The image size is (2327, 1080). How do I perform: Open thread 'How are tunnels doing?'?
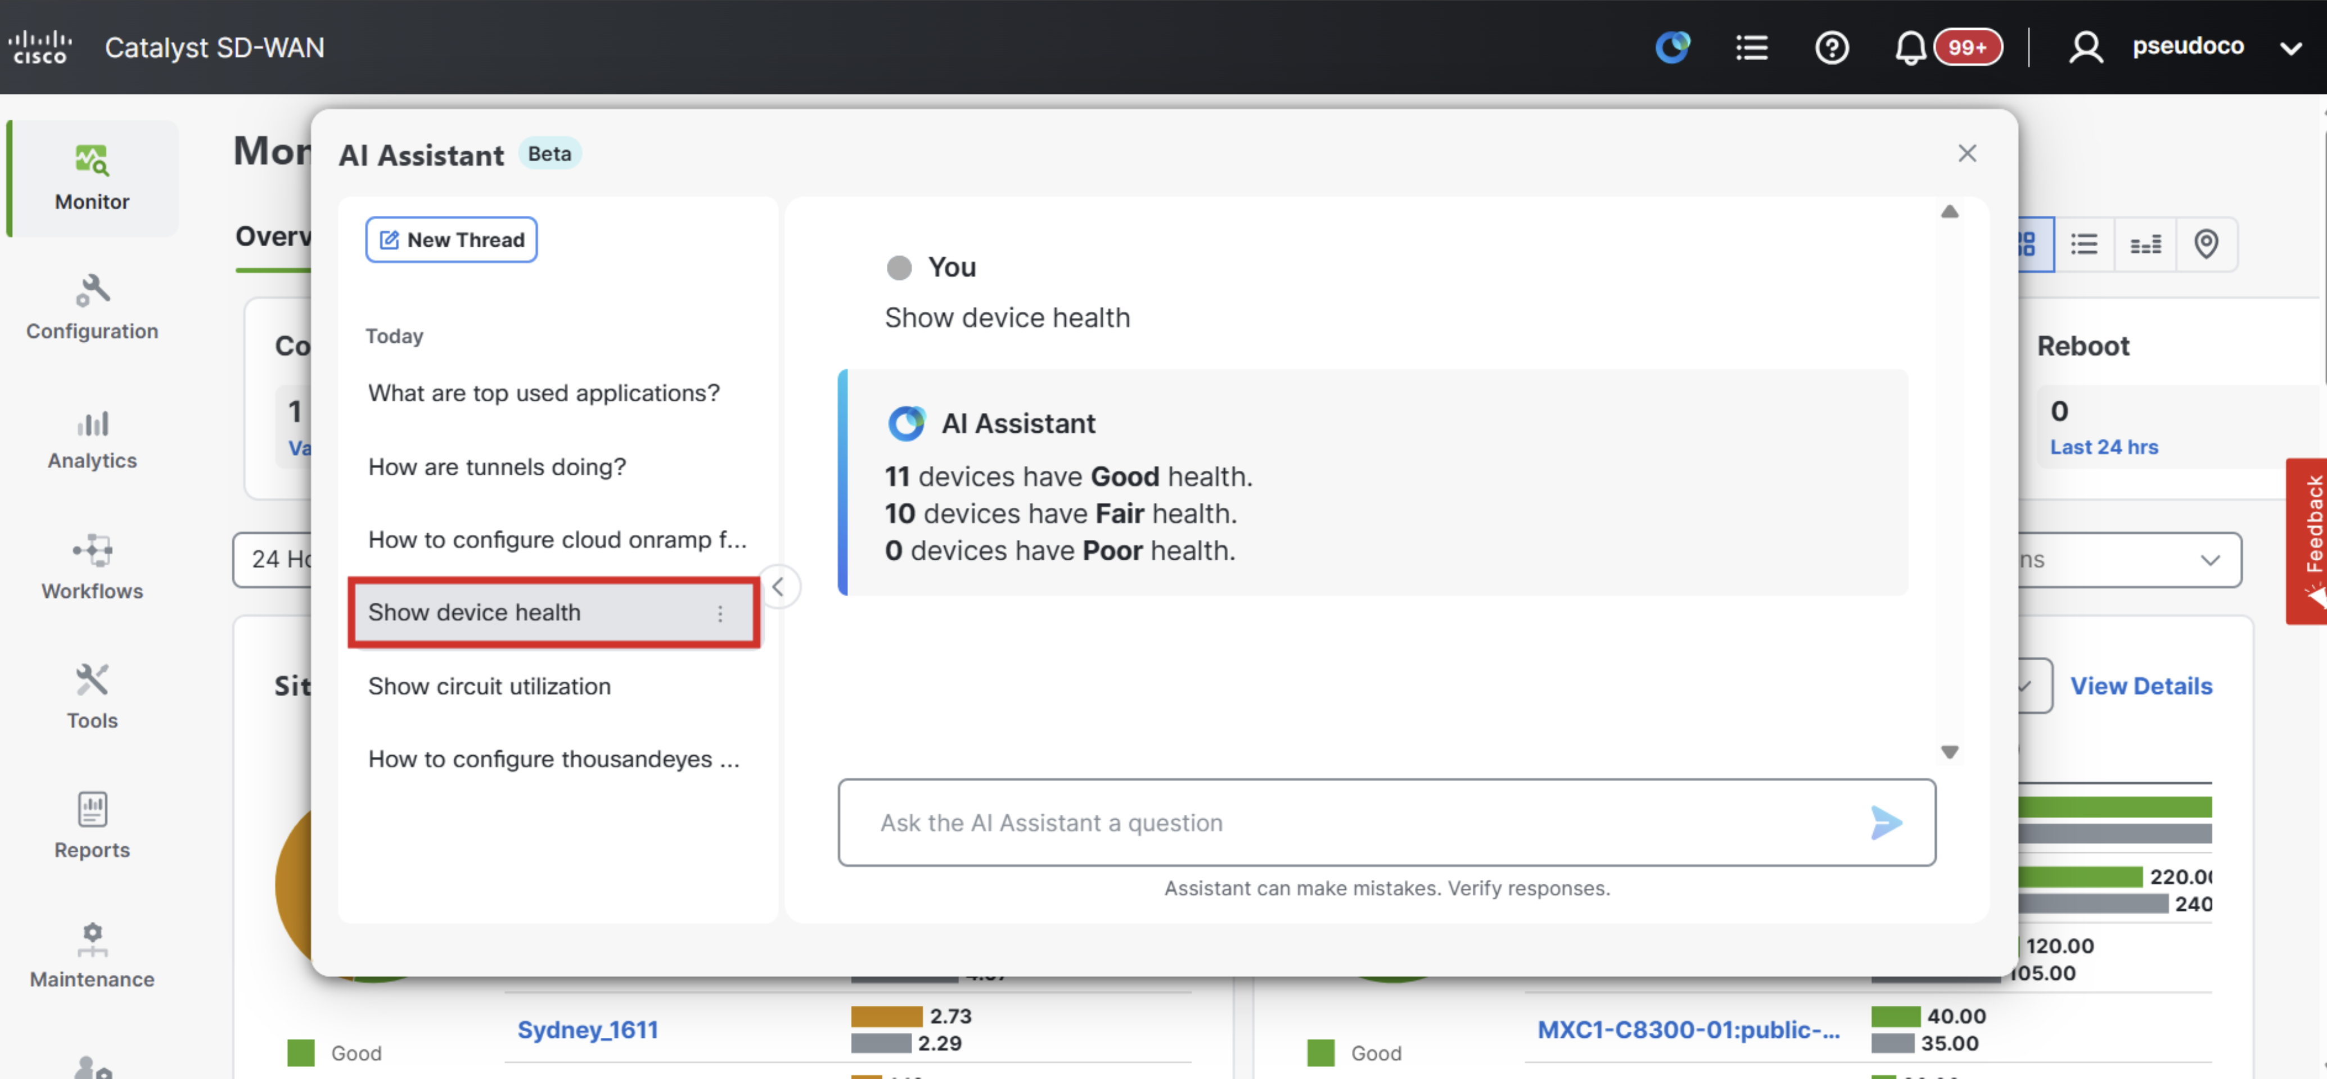(497, 468)
